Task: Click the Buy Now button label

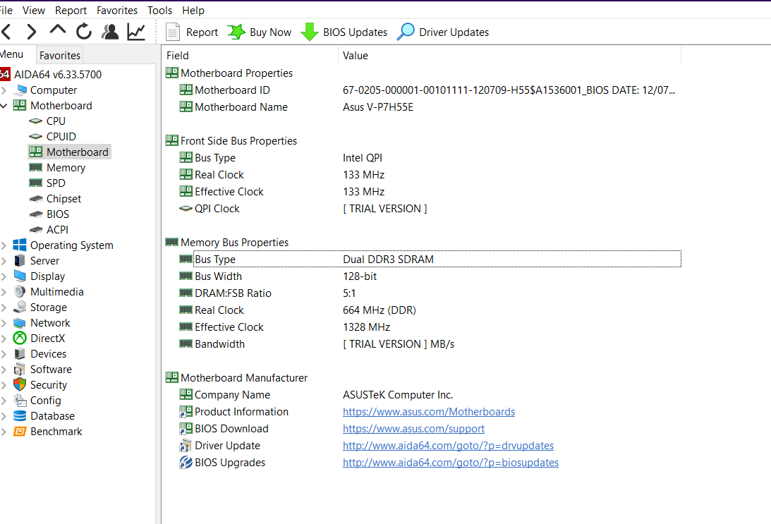Action: click(270, 32)
